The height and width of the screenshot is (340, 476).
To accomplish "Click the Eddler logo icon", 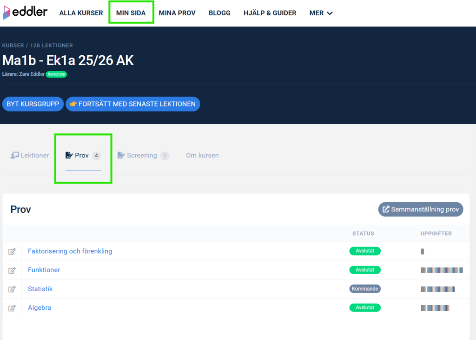I will coord(8,13).
